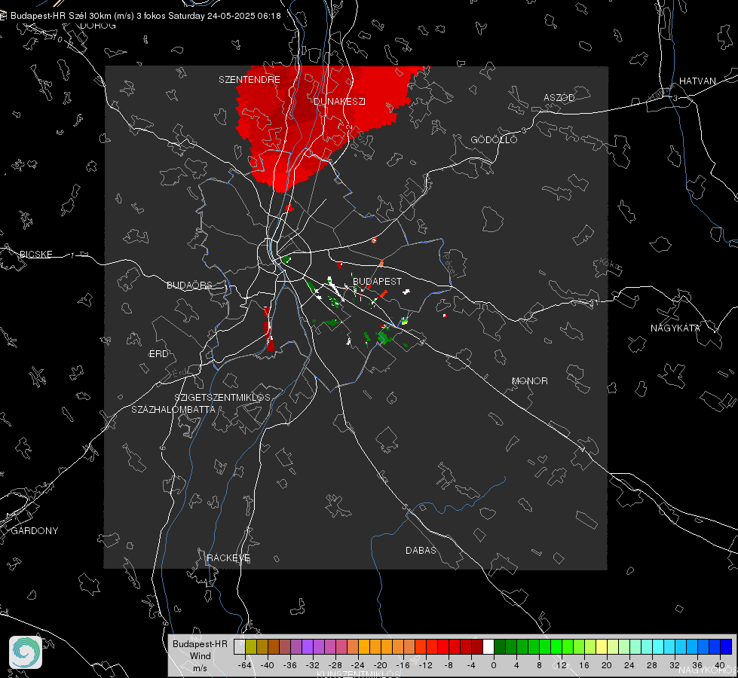The width and height of the screenshot is (738, 678).
Task: Click the SZENTENDRE city label
Action: (x=250, y=80)
